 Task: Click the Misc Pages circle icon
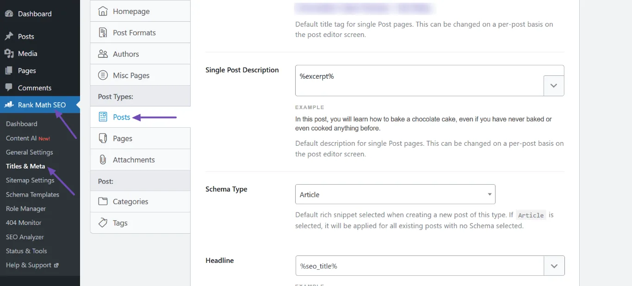(103, 75)
